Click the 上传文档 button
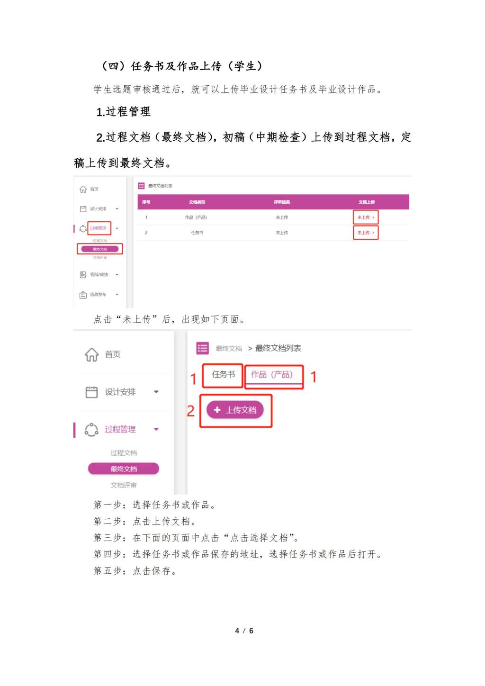 pyautogui.click(x=235, y=410)
